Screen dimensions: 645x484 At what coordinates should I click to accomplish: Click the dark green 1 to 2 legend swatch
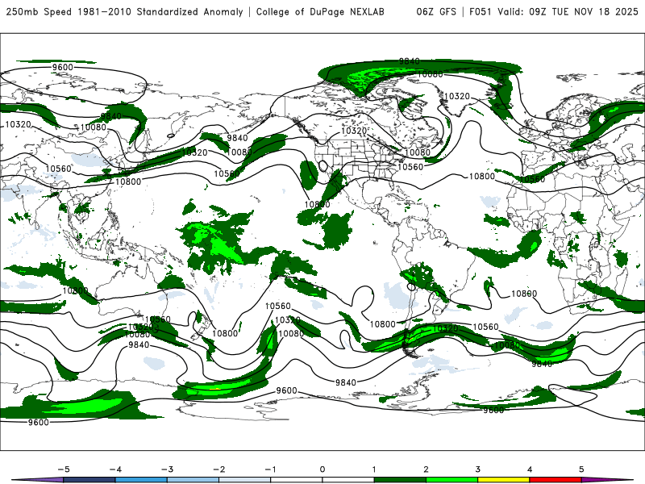[400, 480]
